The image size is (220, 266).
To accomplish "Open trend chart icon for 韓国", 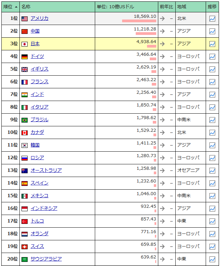I will pos(212,145).
